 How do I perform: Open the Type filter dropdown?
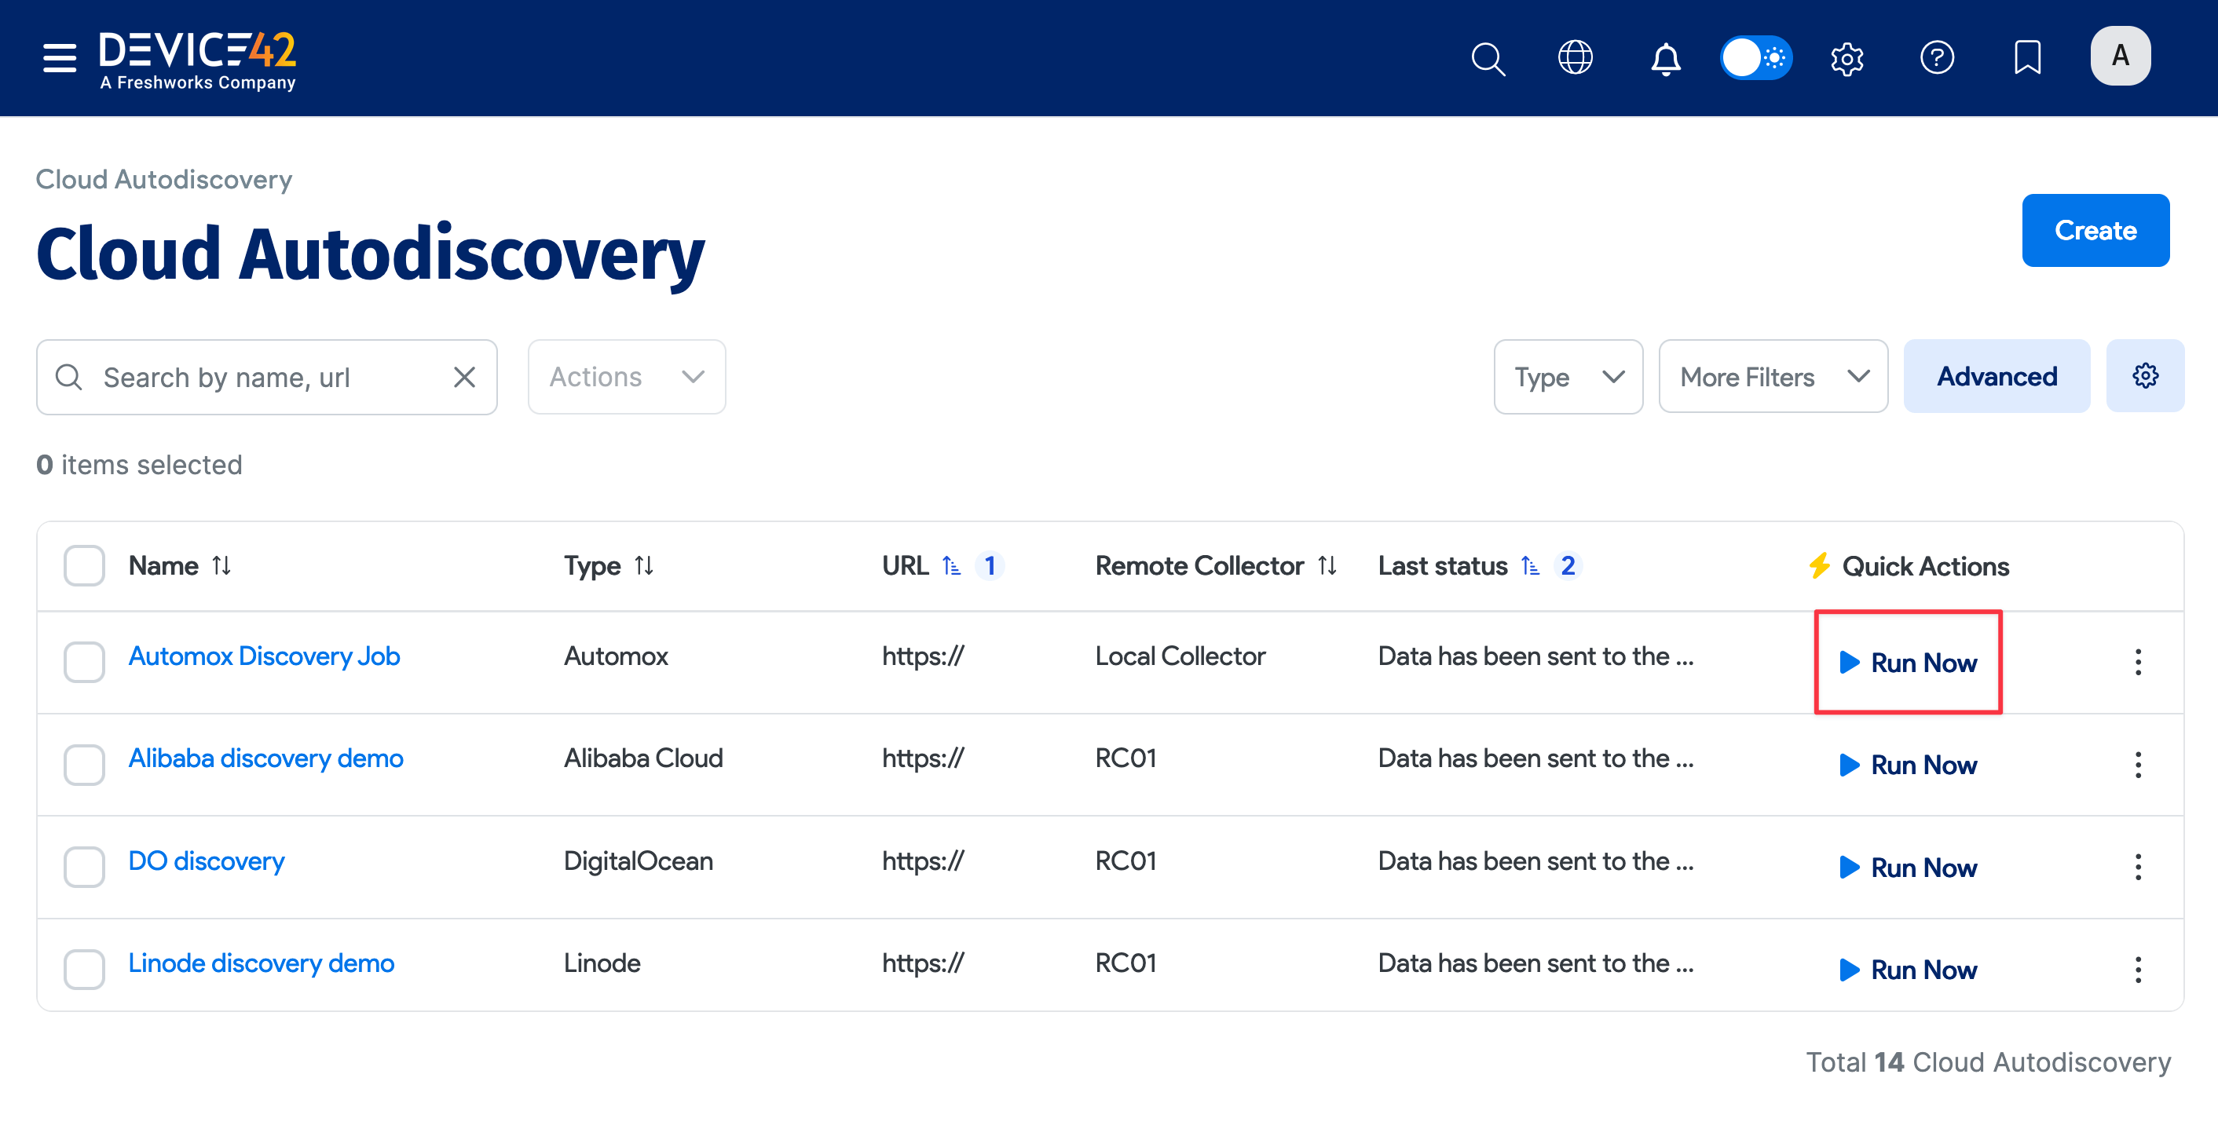(x=1568, y=377)
